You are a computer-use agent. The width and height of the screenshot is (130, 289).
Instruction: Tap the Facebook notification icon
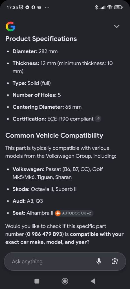pos(33,7)
